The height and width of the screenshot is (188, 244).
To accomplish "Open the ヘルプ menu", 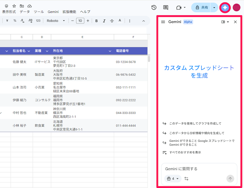I will pyautogui.click(x=85, y=12).
